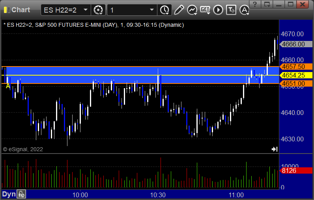This screenshot has width=314, height=200.
Task: Click the 11:00 time axis label
Action: (236, 195)
